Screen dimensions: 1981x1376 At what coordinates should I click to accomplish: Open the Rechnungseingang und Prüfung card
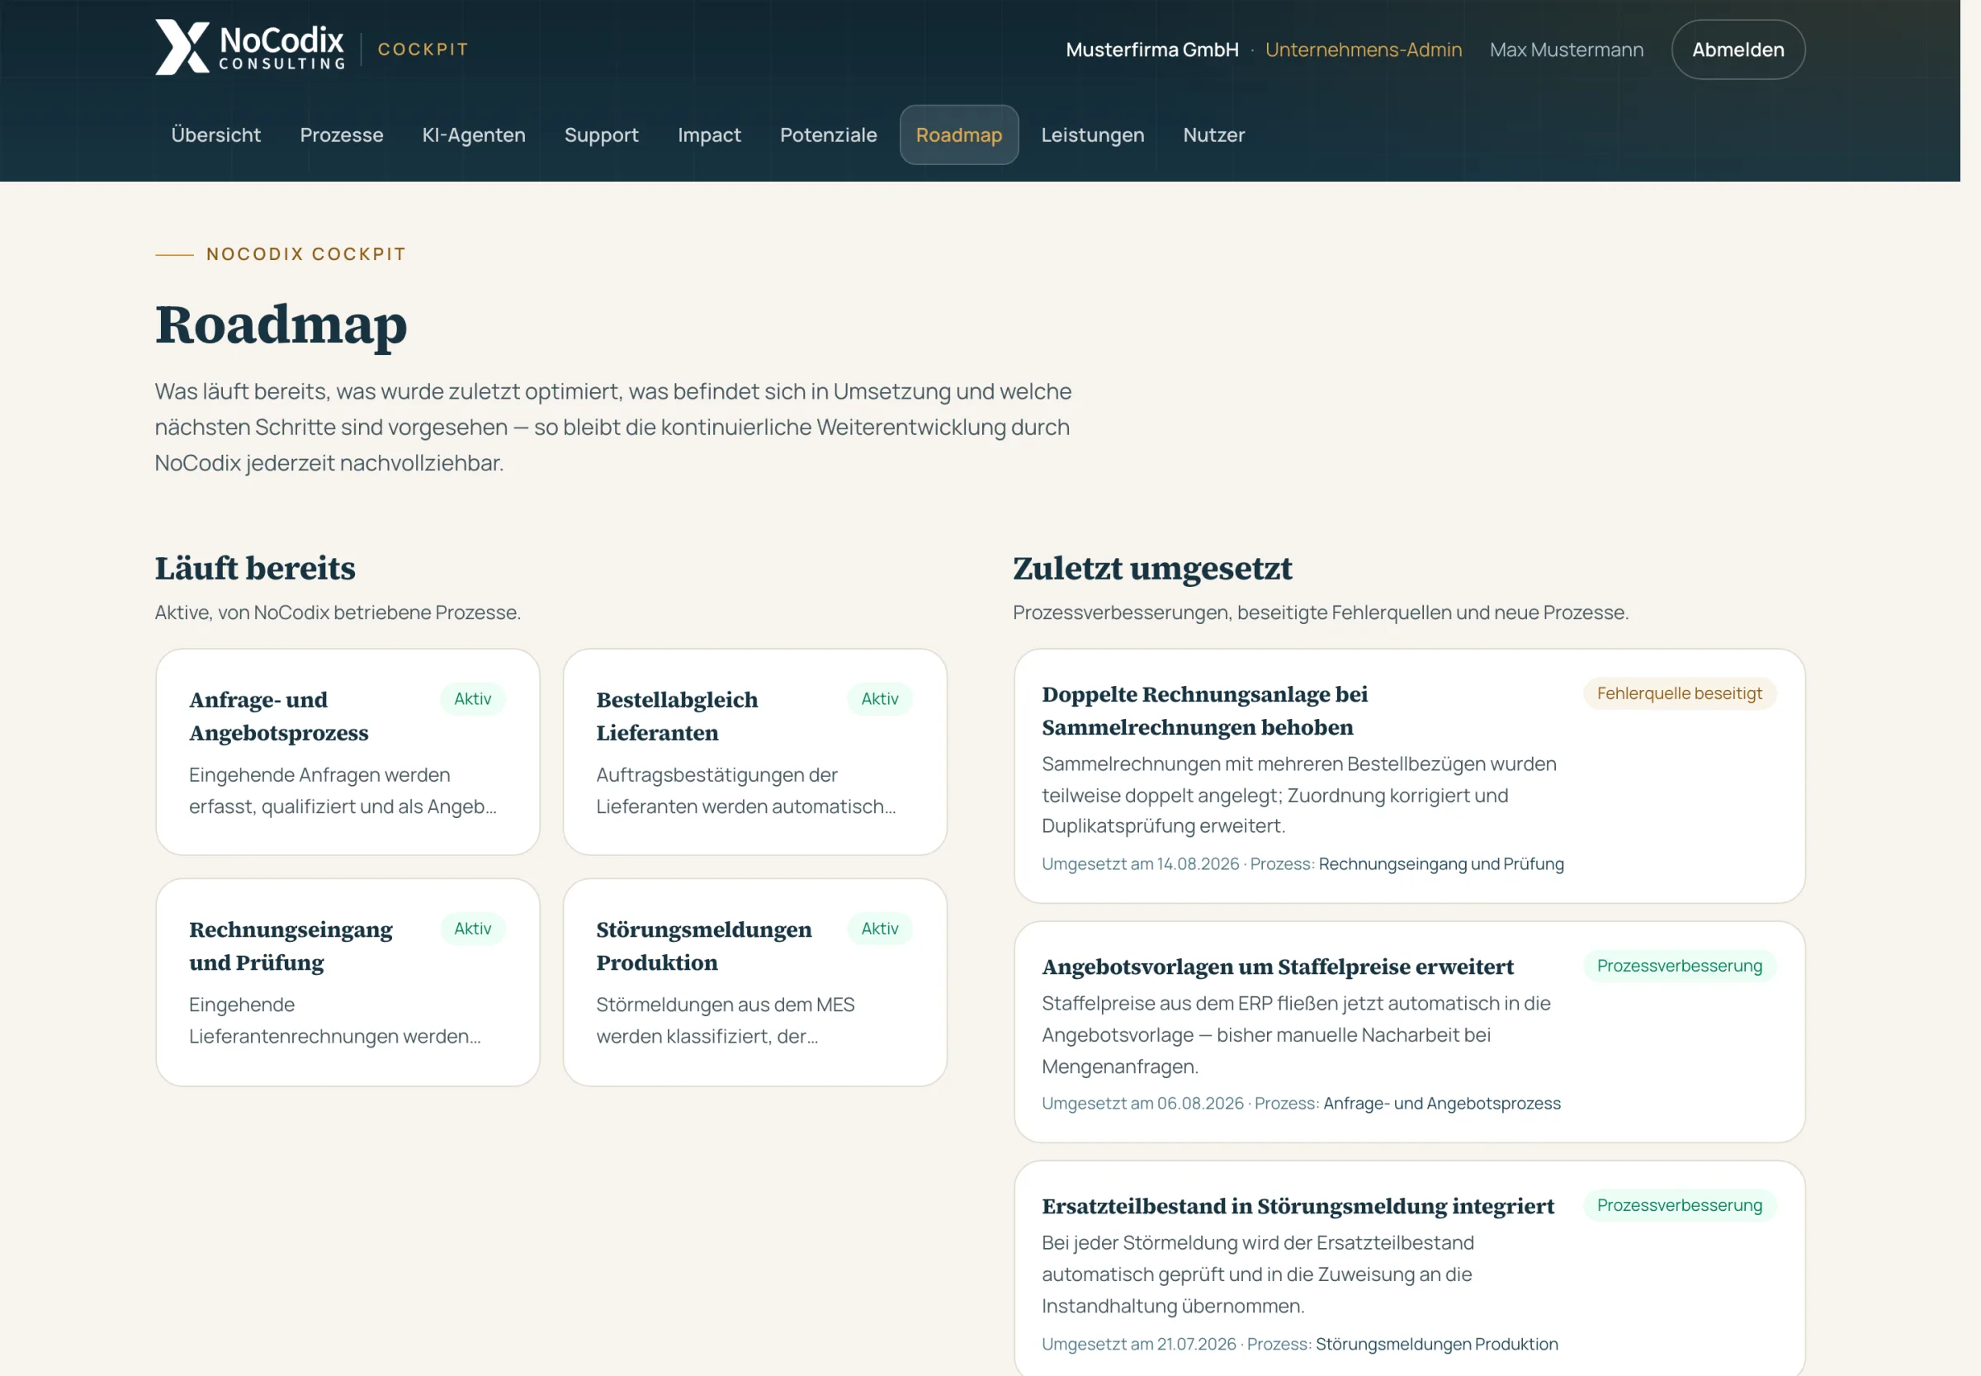pyautogui.click(x=348, y=982)
